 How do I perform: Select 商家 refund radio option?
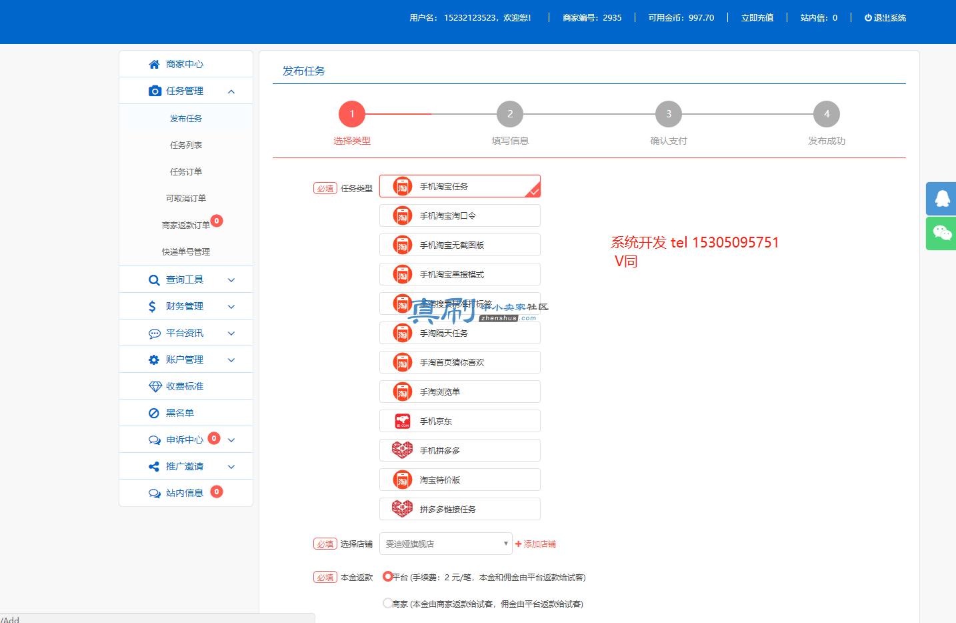pyautogui.click(x=387, y=603)
